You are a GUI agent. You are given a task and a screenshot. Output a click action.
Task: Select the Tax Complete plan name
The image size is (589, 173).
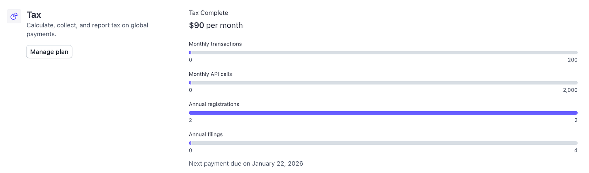tap(208, 13)
